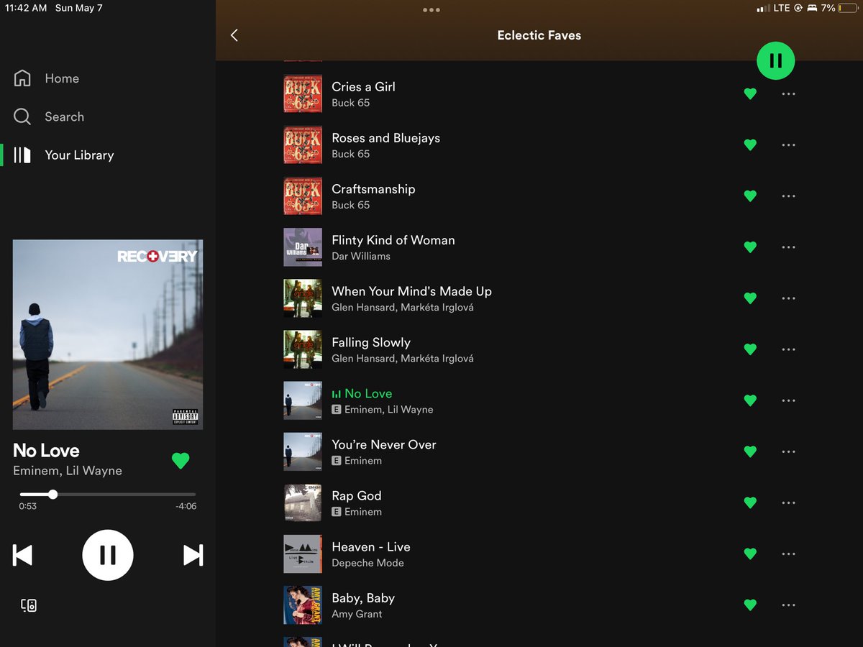Unlike Roses and Bluejays
Screen dimensions: 863x647
(750, 144)
